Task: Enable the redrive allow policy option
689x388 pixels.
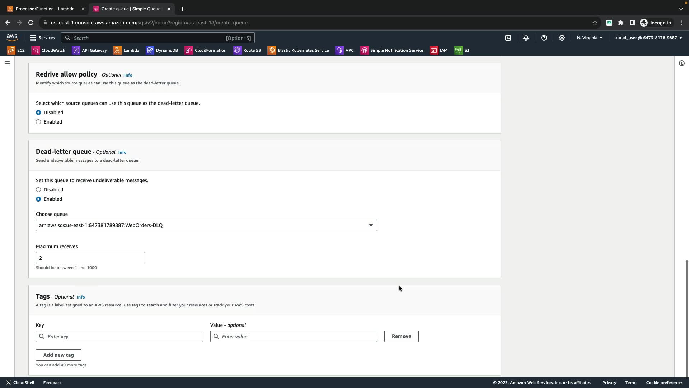Action: [38, 122]
